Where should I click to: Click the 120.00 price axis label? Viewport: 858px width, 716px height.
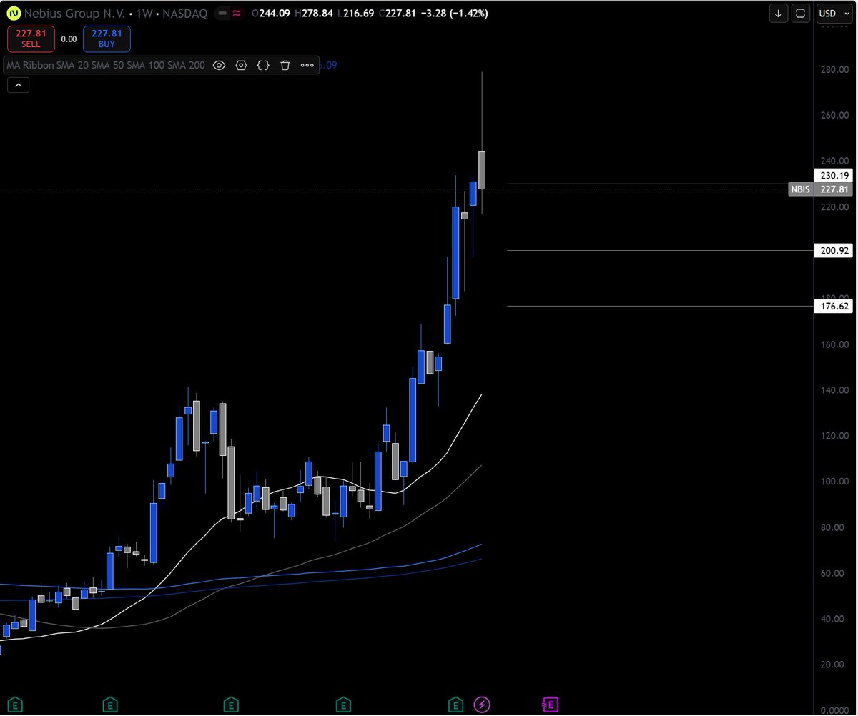[834, 436]
